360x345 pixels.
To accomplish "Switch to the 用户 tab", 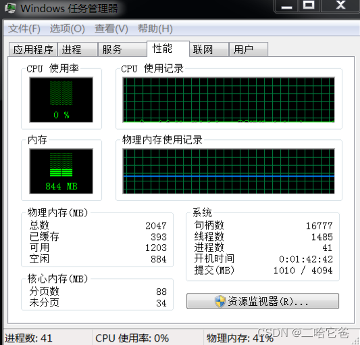I will [x=249, y=49].
